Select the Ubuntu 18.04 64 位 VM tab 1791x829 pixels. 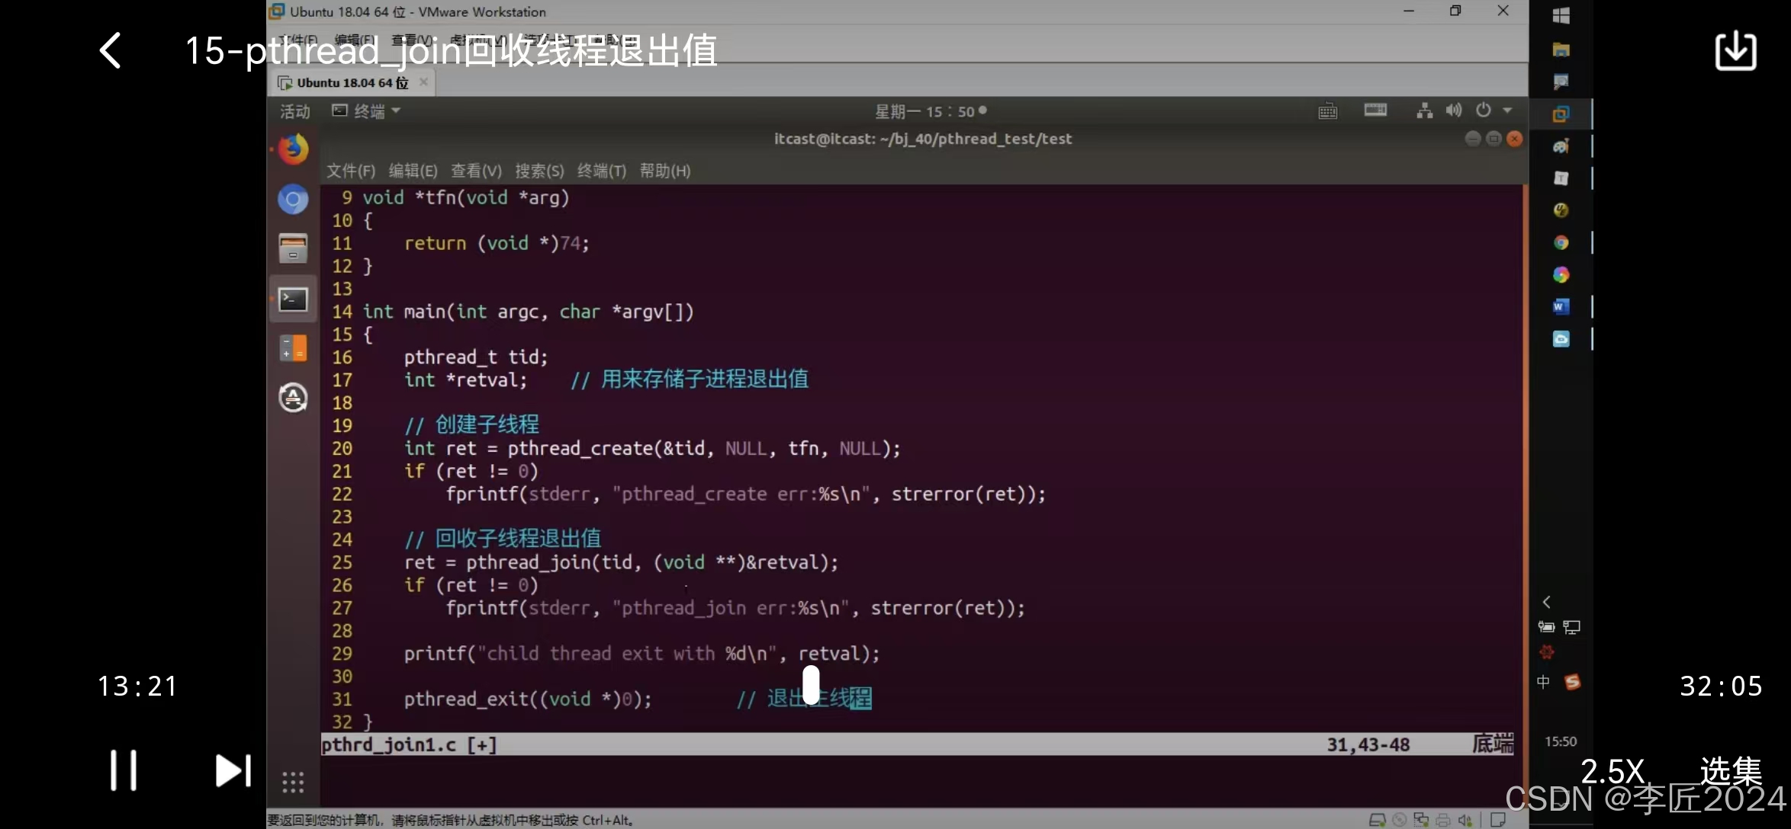tap(351, 82)
